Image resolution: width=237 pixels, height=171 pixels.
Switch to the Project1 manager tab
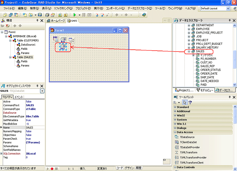coord(184,90)
